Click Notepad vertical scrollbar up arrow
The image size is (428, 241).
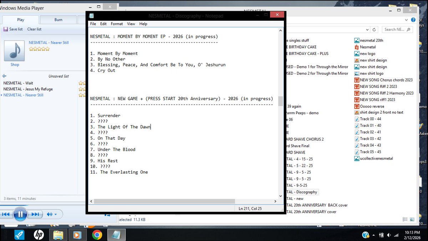pos(281,31)
